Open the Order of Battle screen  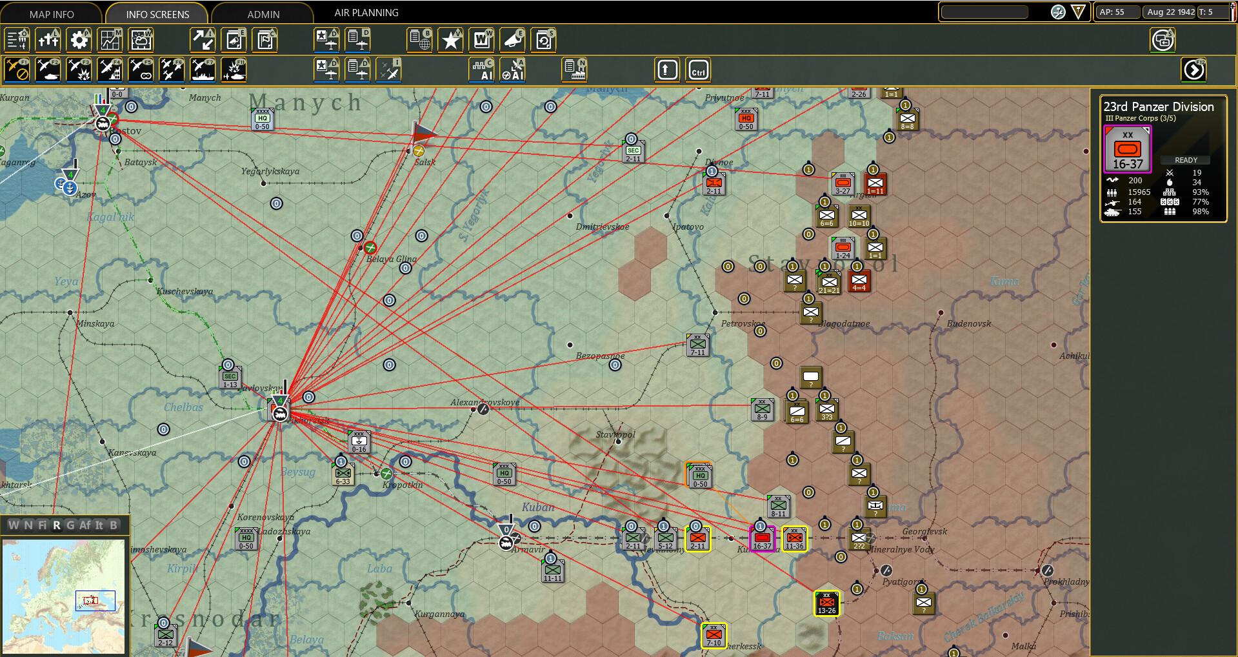(17, 39)
